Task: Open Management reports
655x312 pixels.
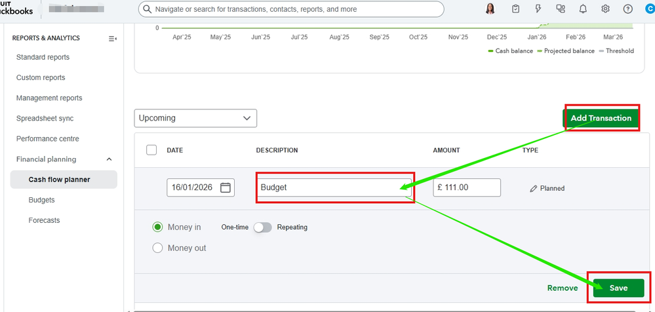Action: (49, 98)
